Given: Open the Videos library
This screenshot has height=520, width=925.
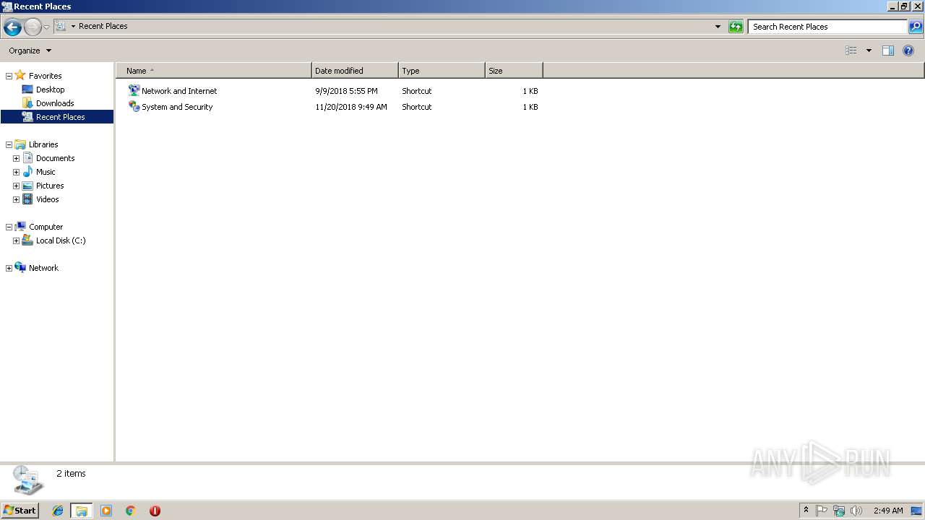Looking at the screenshot, I should 47,199.
